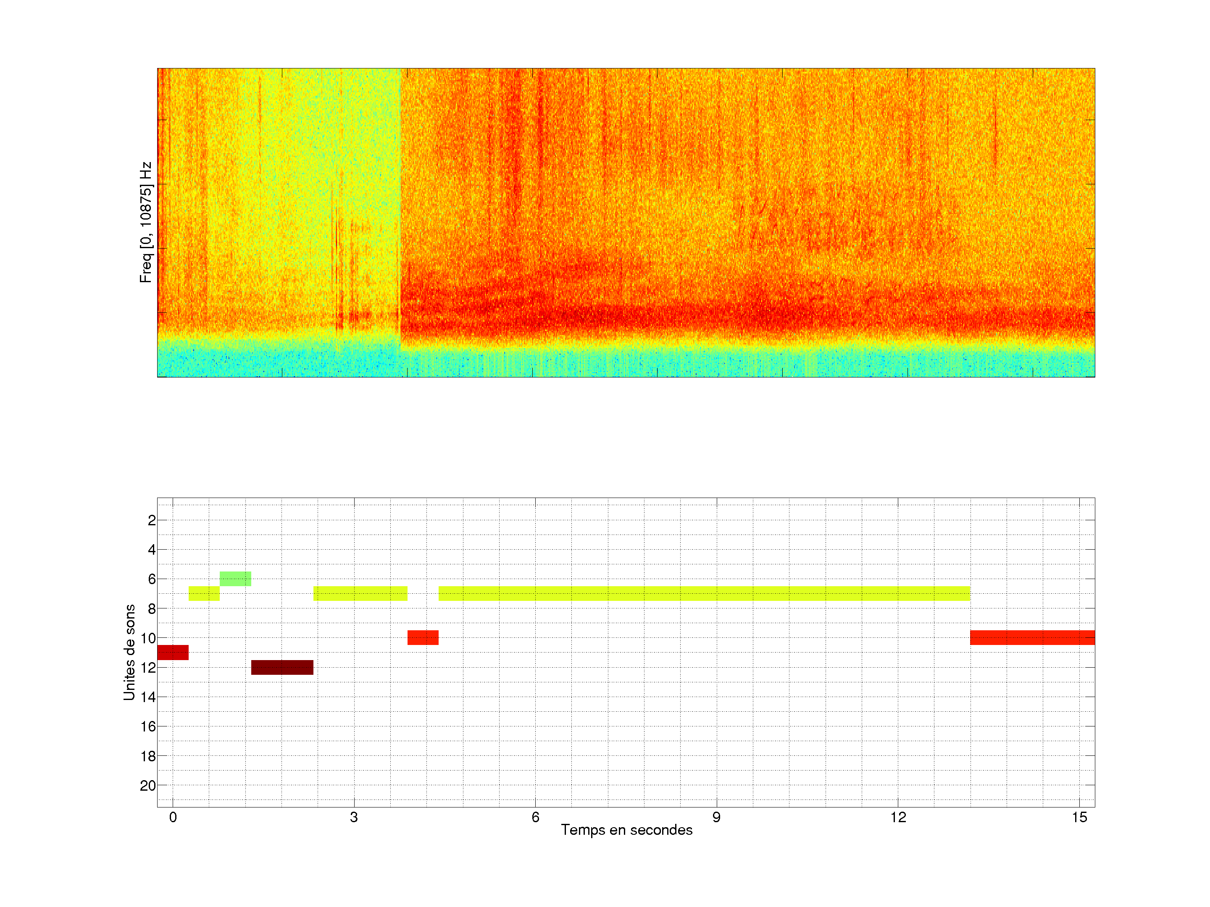Click the small yellow bar near 0.5 seconds
Viewport: 1210px width, 907px height.
(x=204, y=593)
